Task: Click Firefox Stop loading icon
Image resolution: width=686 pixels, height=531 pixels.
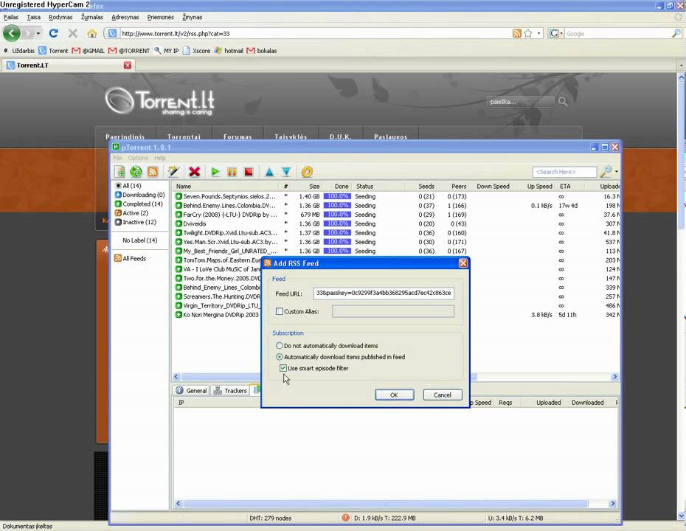Action: point(72,33)
